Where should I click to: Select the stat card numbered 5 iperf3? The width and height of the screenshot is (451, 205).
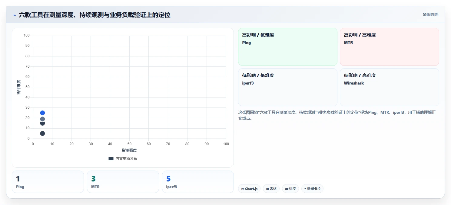point(198,182)
